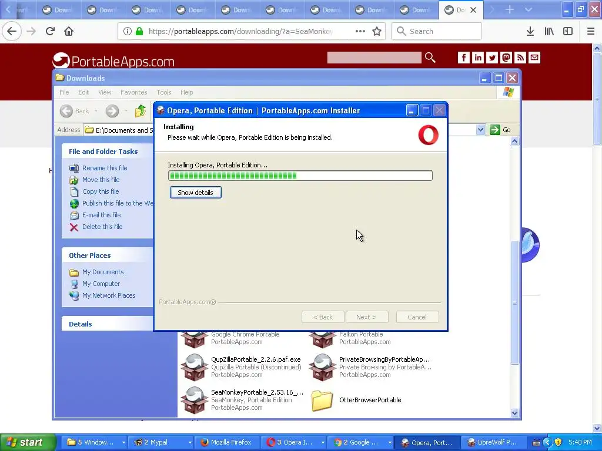Expand 5 Windows Explorer taskbar group arrow
This screenshot has width=602, height=451.
(123, 442)
